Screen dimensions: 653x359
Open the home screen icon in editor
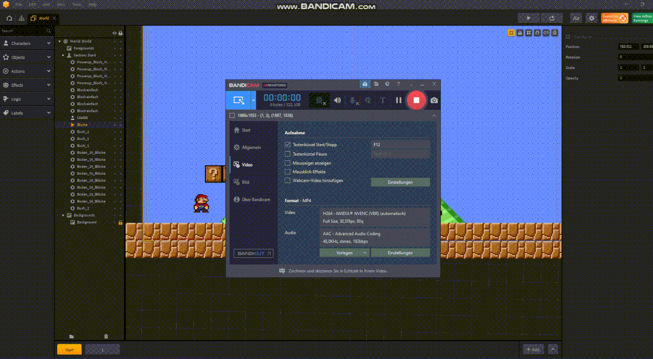coord(9,18)
